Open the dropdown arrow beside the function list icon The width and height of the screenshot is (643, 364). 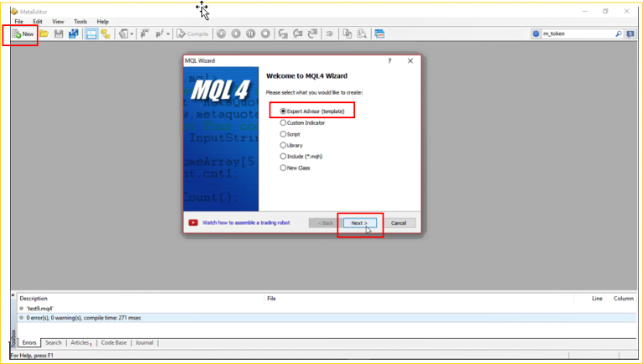tap(168, 34)
